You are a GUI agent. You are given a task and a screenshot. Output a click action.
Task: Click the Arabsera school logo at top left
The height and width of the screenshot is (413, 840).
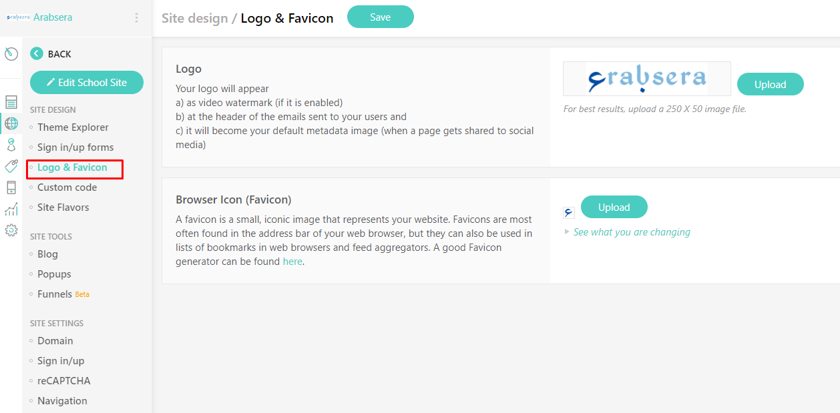click(x=18, y=18)
